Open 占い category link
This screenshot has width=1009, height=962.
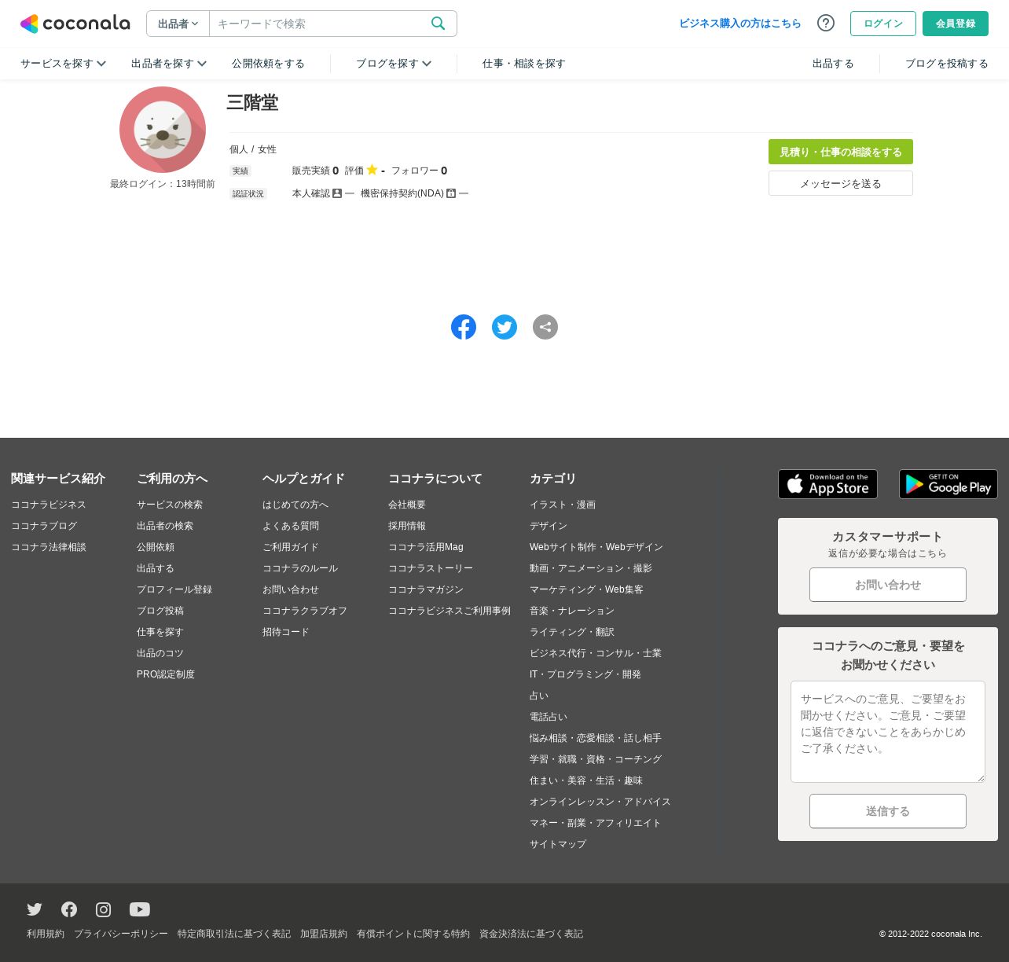pos(539,696)
